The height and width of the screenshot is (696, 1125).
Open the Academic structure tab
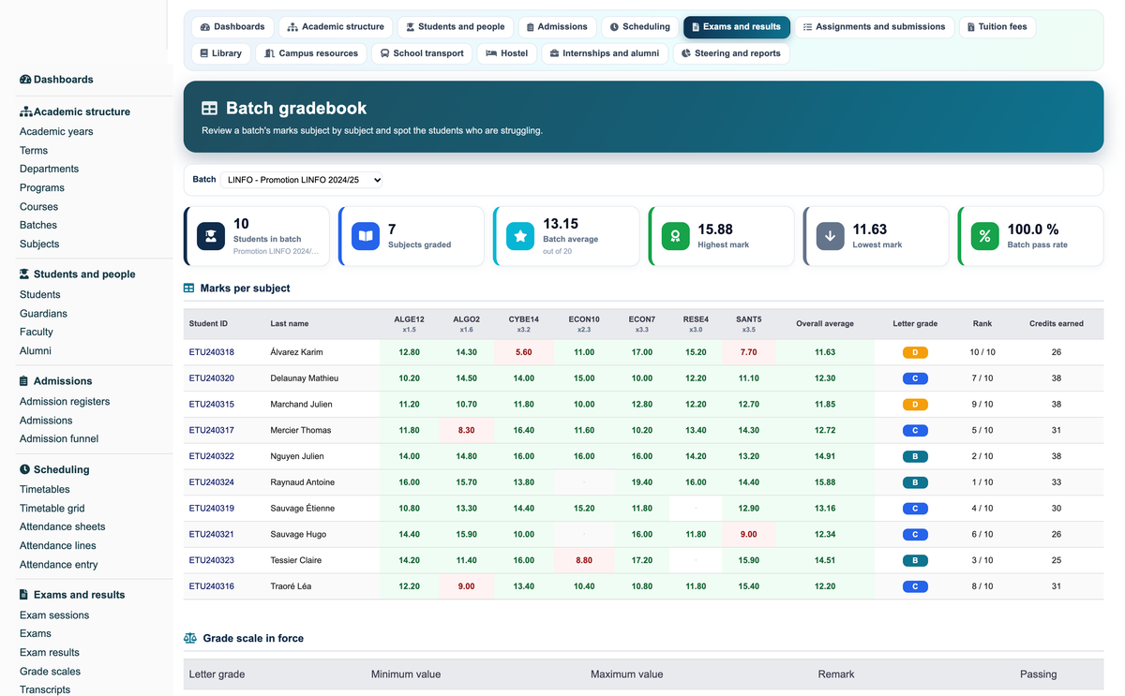[x=336, y=27]
